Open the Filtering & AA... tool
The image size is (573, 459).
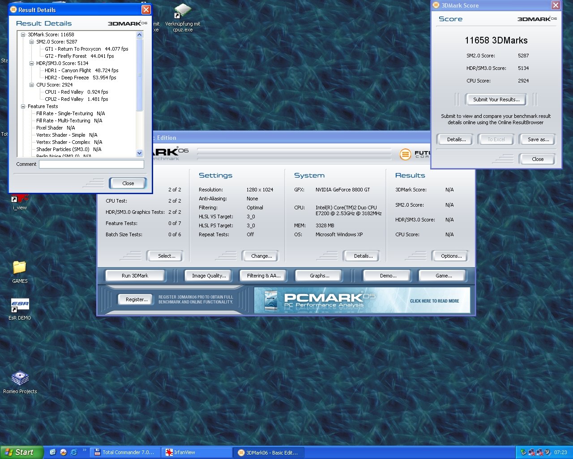pyautogui.click(x=264, y=276)
